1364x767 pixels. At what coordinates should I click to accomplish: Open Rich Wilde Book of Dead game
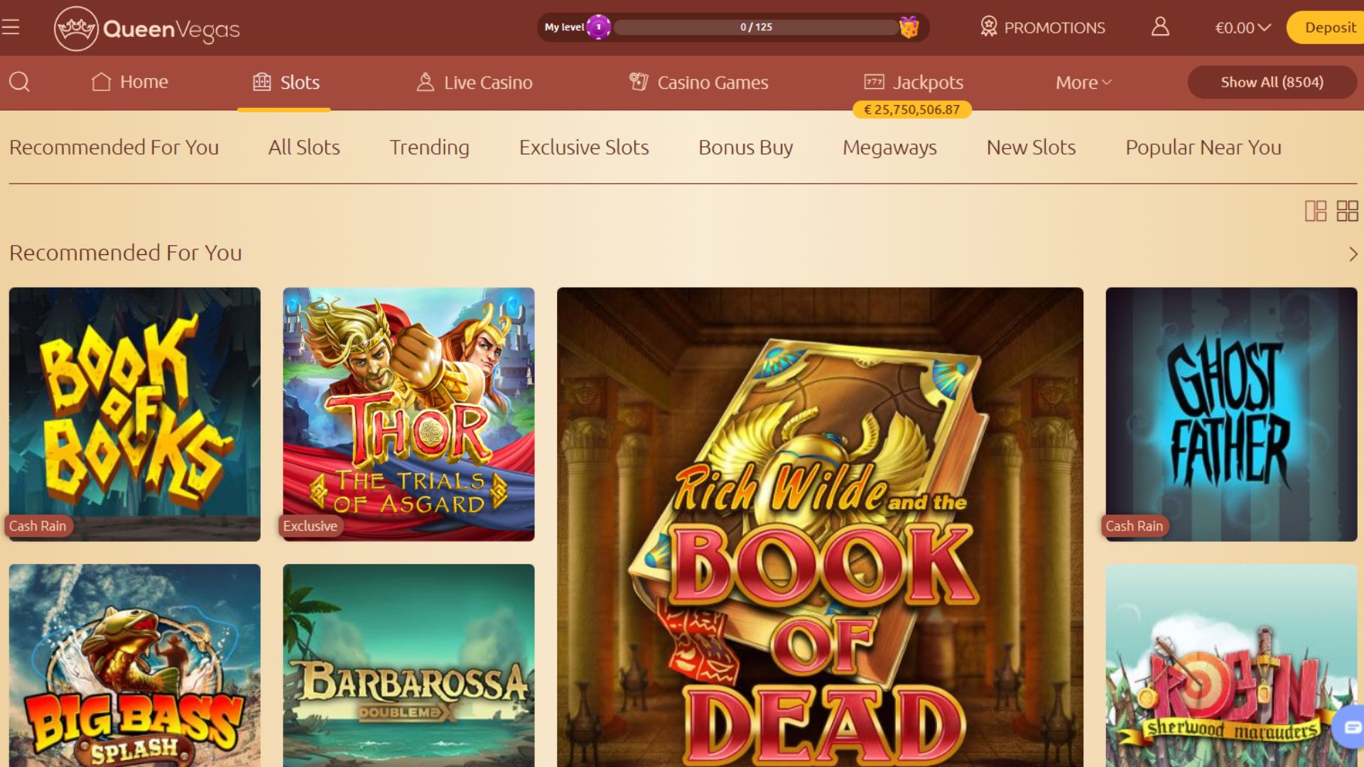(x=820, y=527)
